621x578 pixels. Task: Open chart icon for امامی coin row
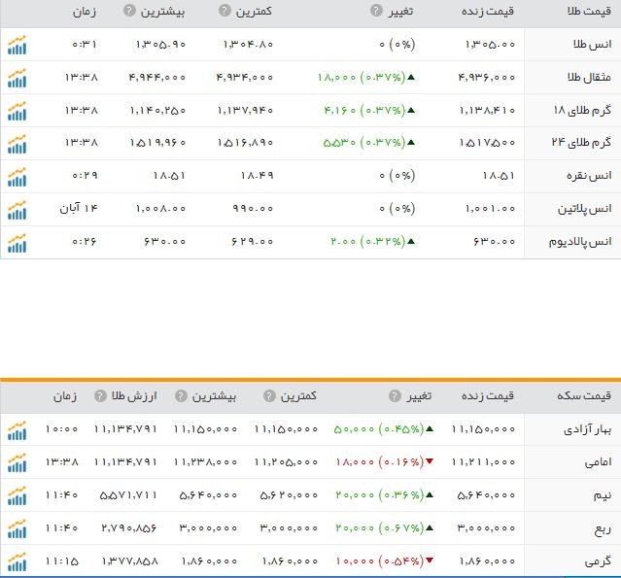pos(17,462)
